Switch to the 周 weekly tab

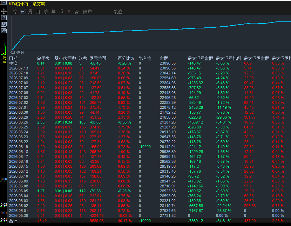[x=31, y=12]
